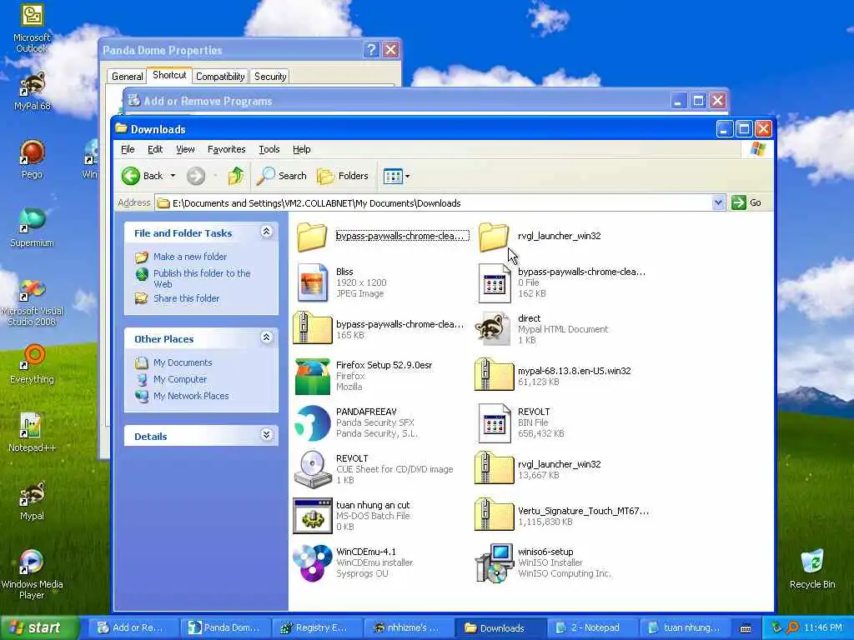Open My Computer from Other Places
854x640 pixels.
coord(180,379)
